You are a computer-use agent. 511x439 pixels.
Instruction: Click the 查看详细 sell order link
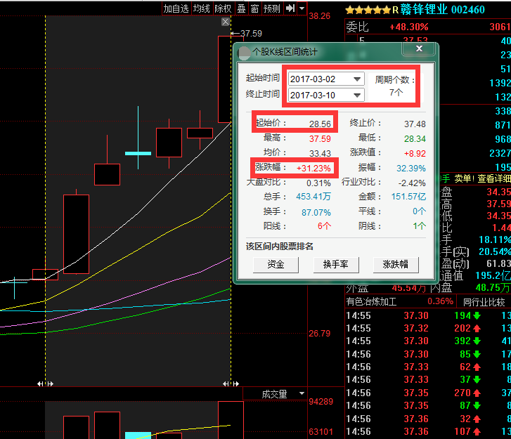[494, 178]
